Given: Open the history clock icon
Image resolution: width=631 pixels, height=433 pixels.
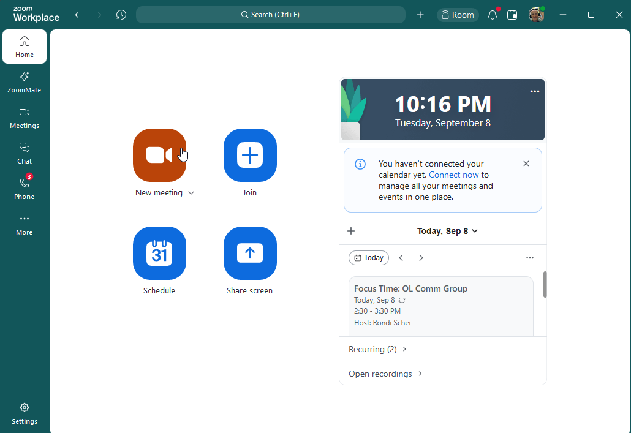Looking at the screenshot, I should (121, 15).
